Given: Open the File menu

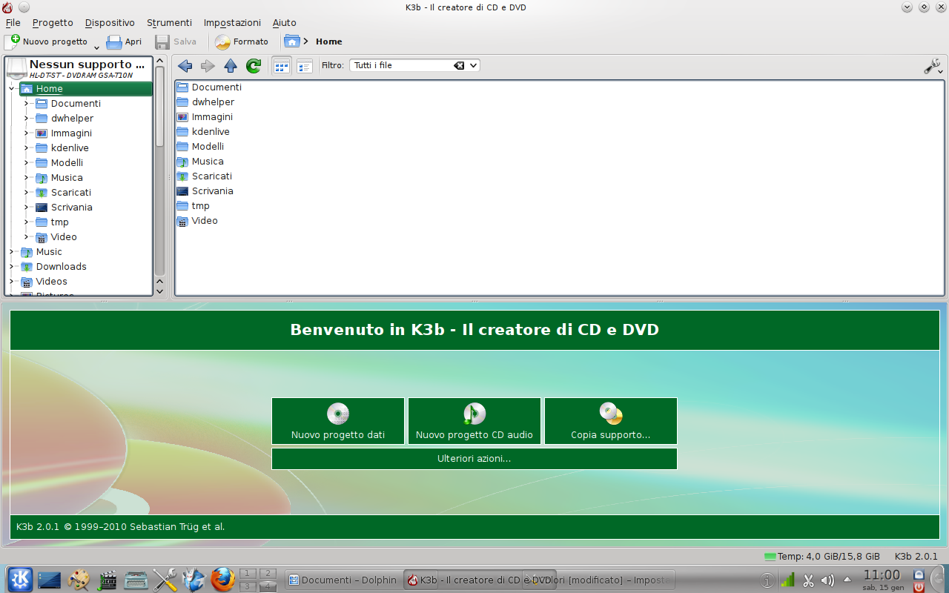Looking at the screenshot, I should [x=13, y=23].
